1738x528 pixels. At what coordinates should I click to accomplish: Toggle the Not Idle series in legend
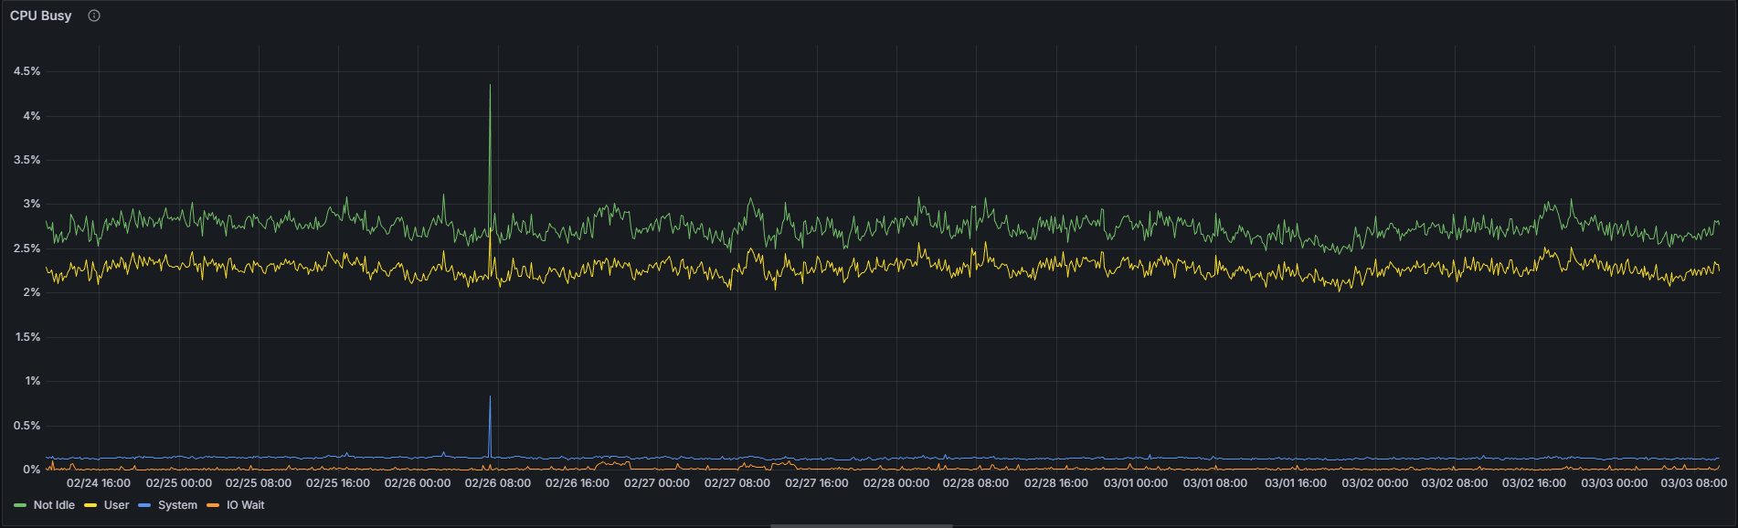[x=54, y=505]
